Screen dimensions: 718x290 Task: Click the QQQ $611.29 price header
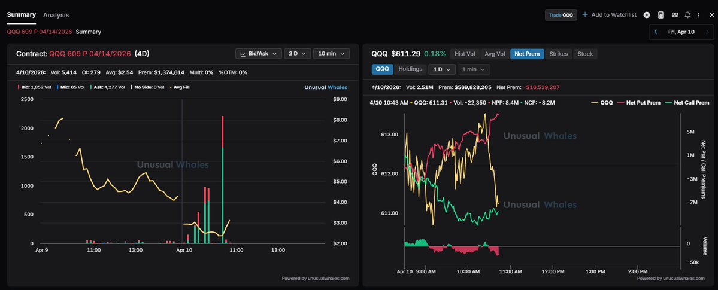[396, 54]
